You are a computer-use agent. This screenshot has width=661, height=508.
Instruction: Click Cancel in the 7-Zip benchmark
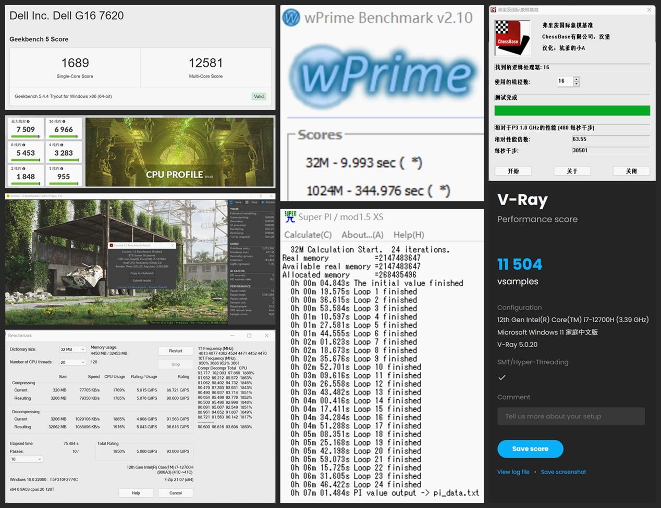pos(176,493)
